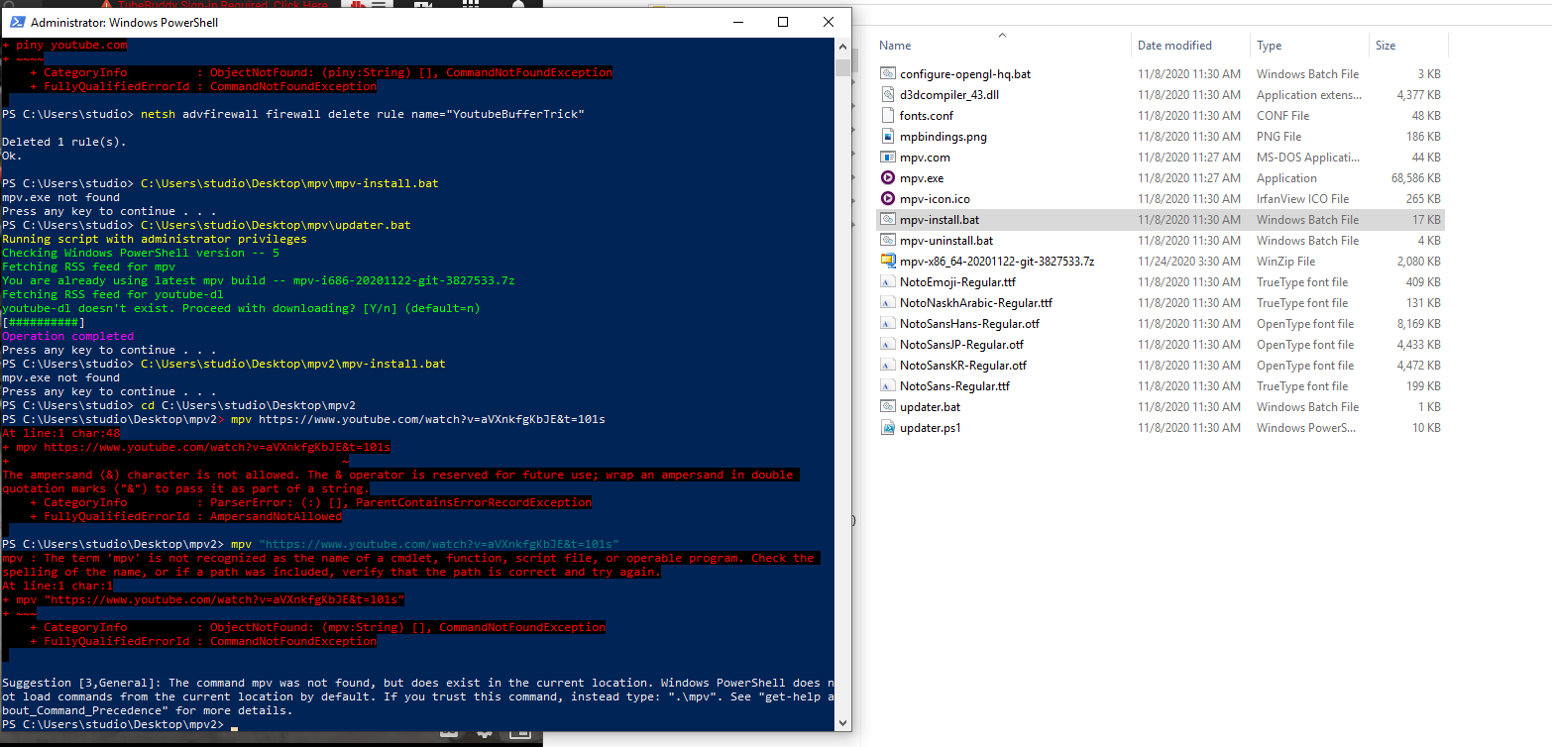Click the "fonts.conf" file name

pos(927,116)
